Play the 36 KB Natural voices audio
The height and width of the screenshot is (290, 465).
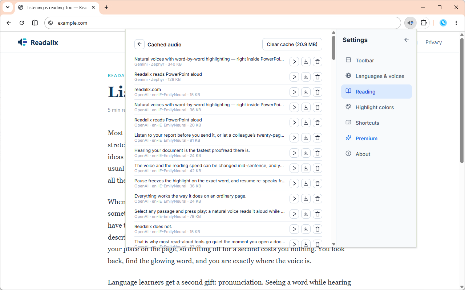(294, 107)
